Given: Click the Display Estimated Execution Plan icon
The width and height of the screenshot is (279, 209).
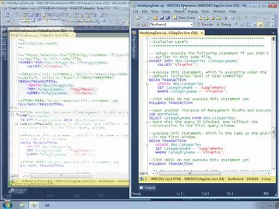Looking at the screenshot, I should pyautogui.click(x=248, y=24).
